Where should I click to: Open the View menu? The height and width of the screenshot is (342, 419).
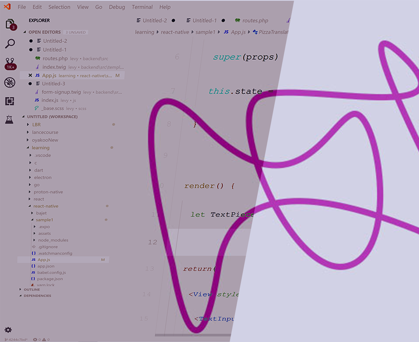click(83, 7)
